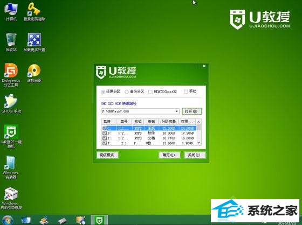
Task: Open the 登录密码清除 key icon
Action: [x=34, y=11]
